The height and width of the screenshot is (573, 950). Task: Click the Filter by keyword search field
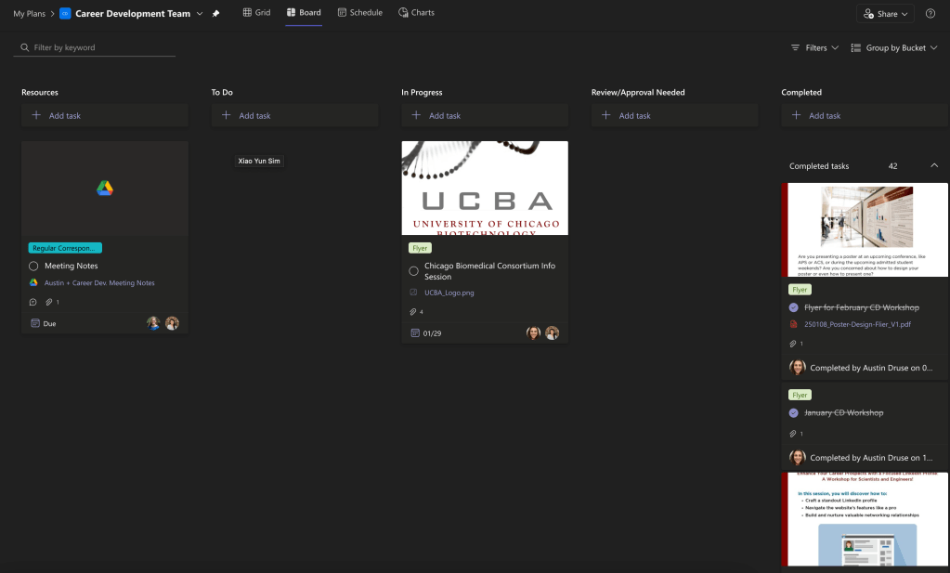98,47
